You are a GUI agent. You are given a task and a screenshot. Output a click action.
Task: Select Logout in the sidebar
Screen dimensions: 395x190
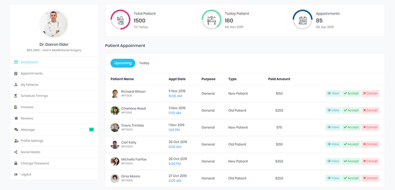54,174
